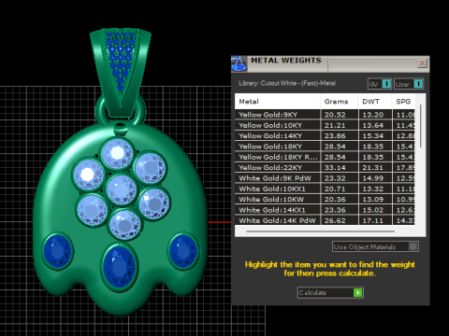
Task: Click the Metal Weights title bar
Action: (x=330, y=64)
